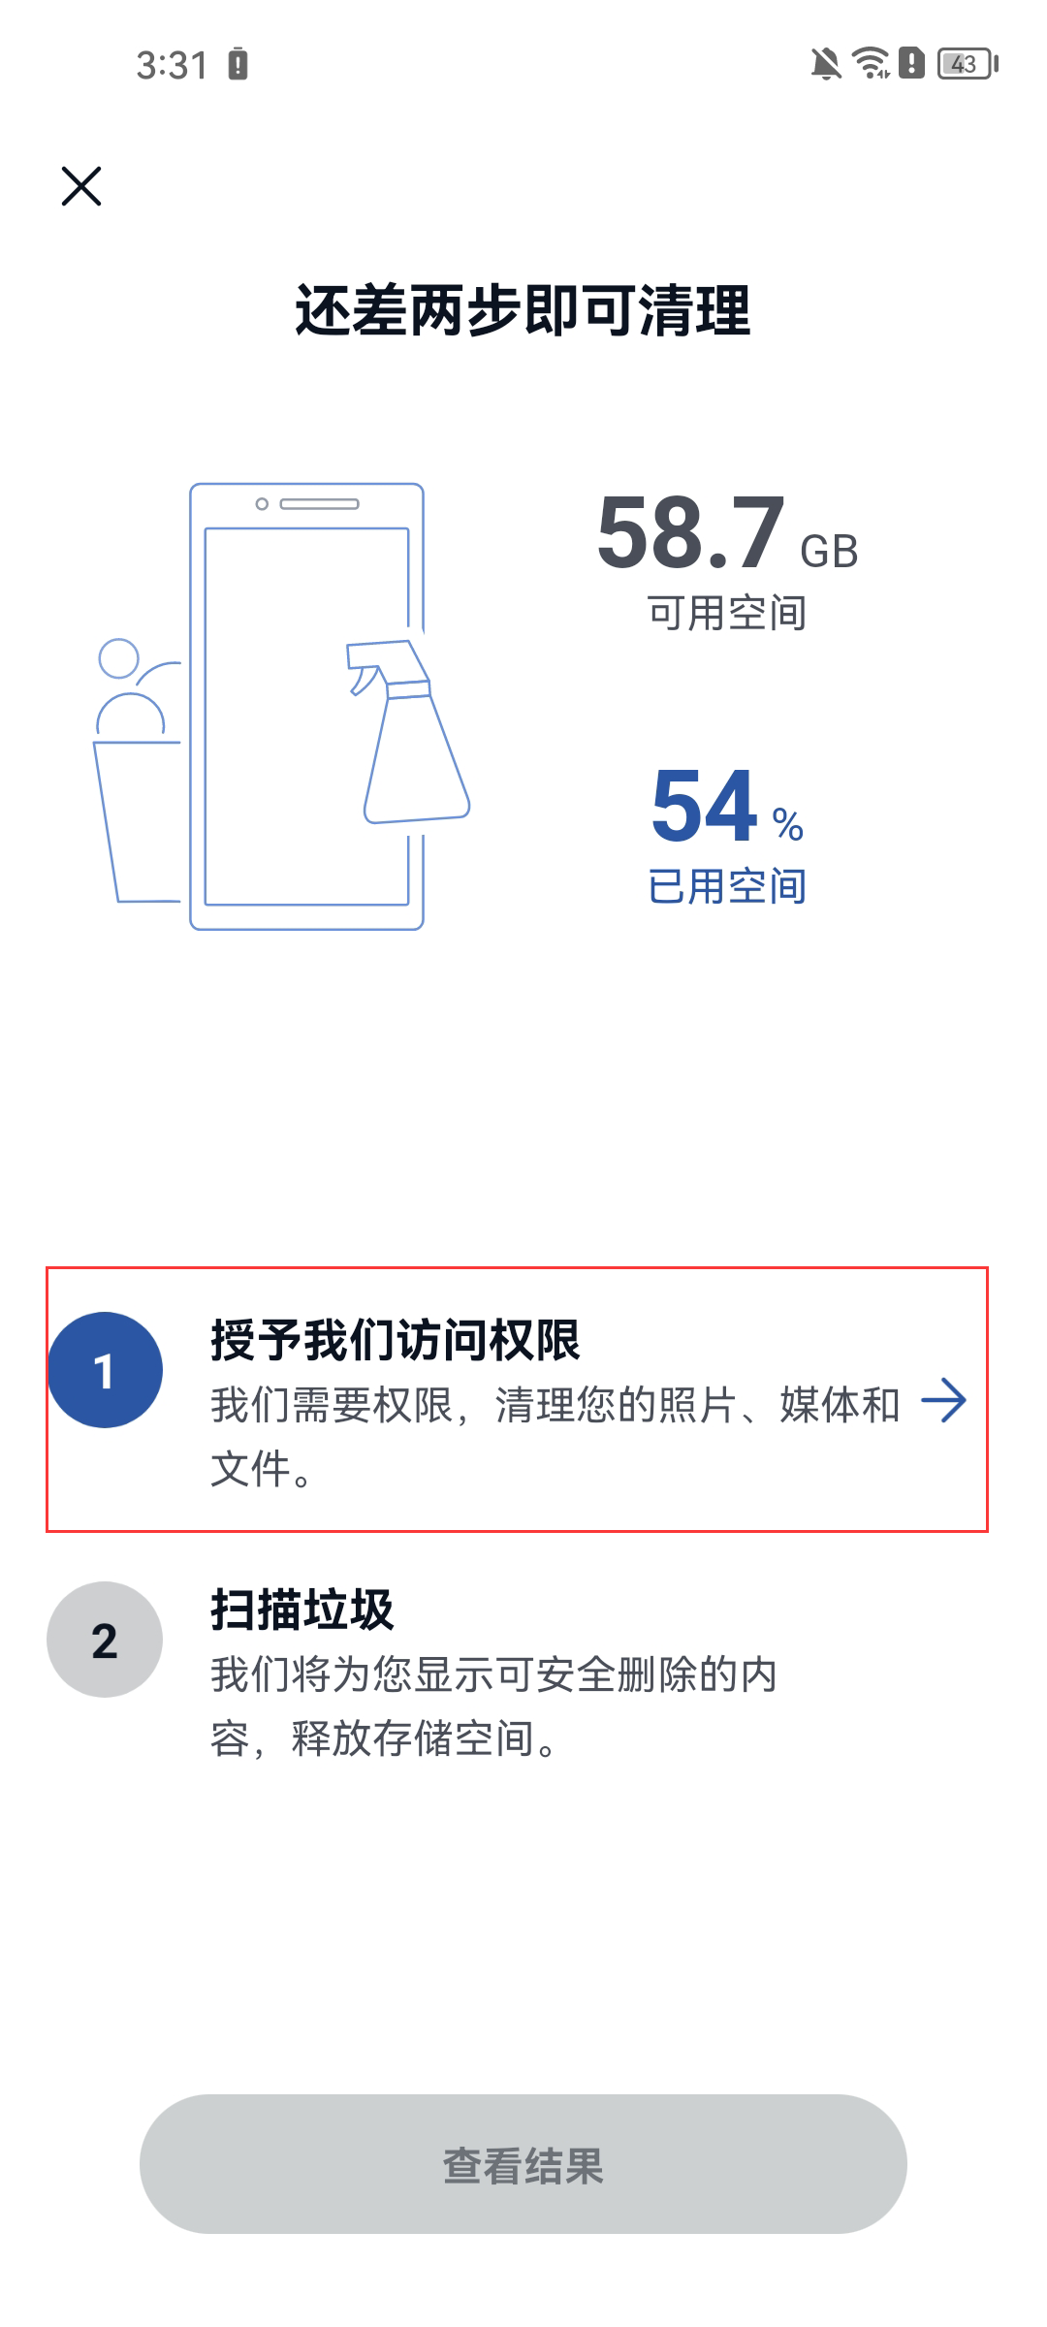Select the 还差两步即可清理 title
This screenshot has width=1047, height=2327.
(x=523, y=310)
